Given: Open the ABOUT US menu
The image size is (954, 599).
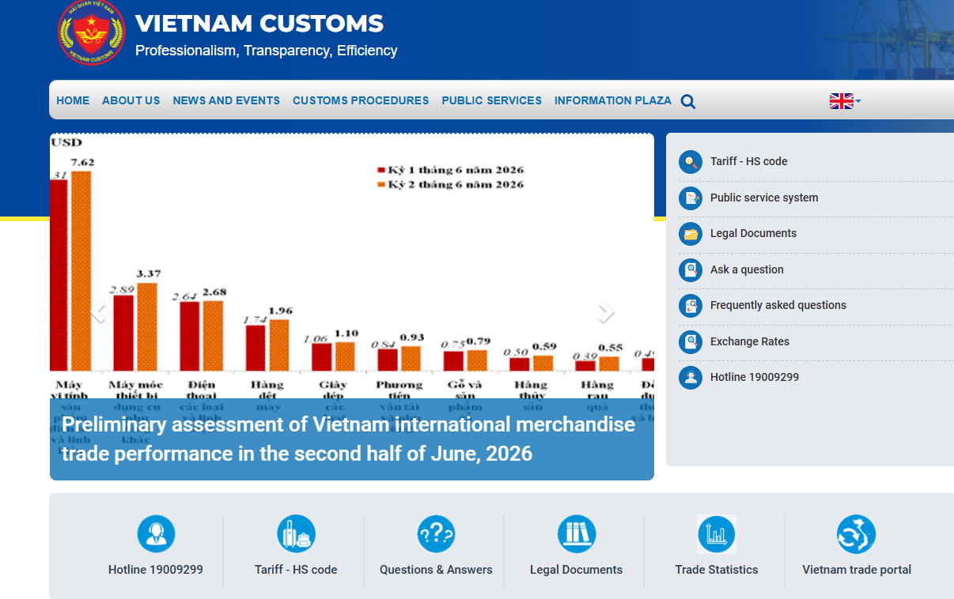Looking at the screenshot, I should coord(131,100).
